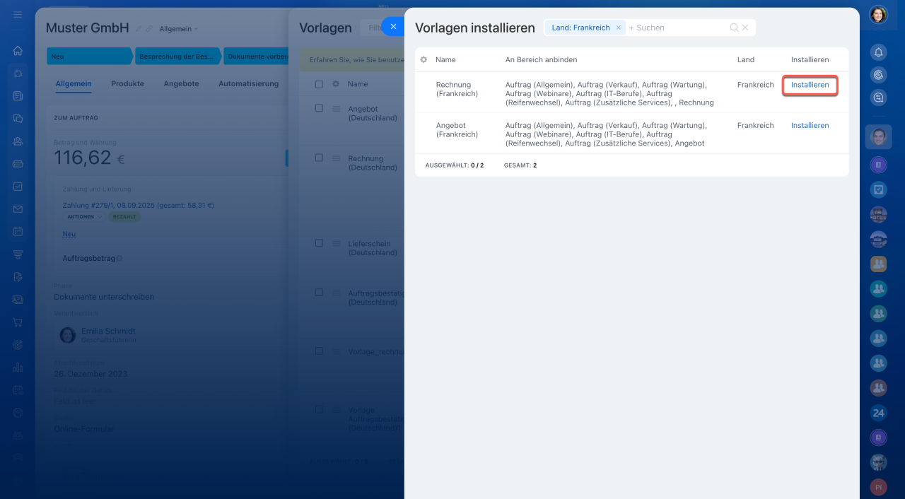Expand the Aktionen dropdown under payment
The height and width of the screenshot is (499, 905).
tap(85, 217)
